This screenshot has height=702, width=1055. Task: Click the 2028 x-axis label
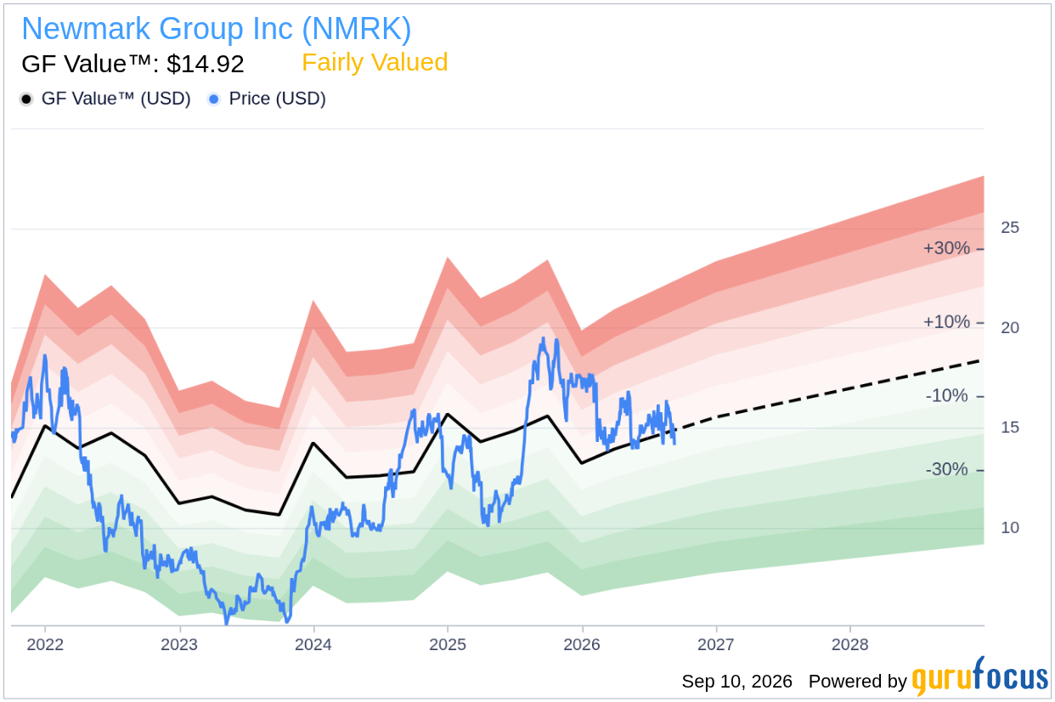pos(850,644)
